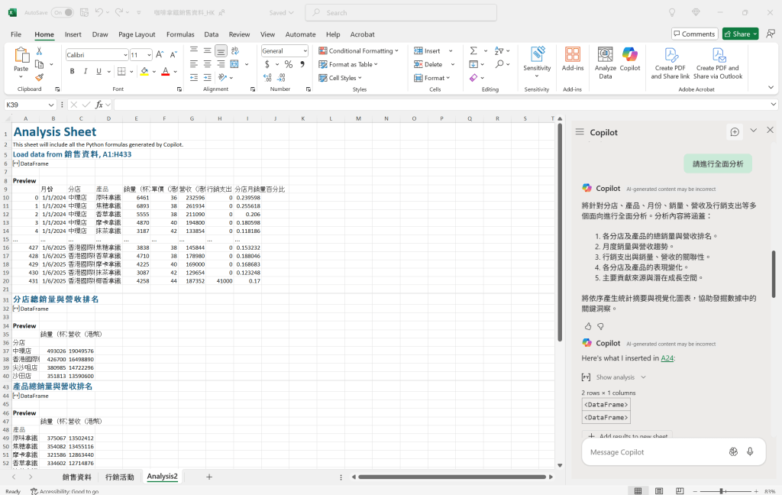The image size is (782, 495).
Task: Click the formula bar input area
Action: (442, 105)
